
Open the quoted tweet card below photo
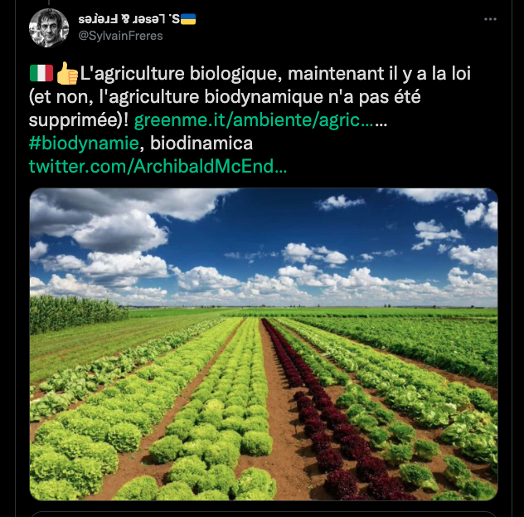point(264,514)
